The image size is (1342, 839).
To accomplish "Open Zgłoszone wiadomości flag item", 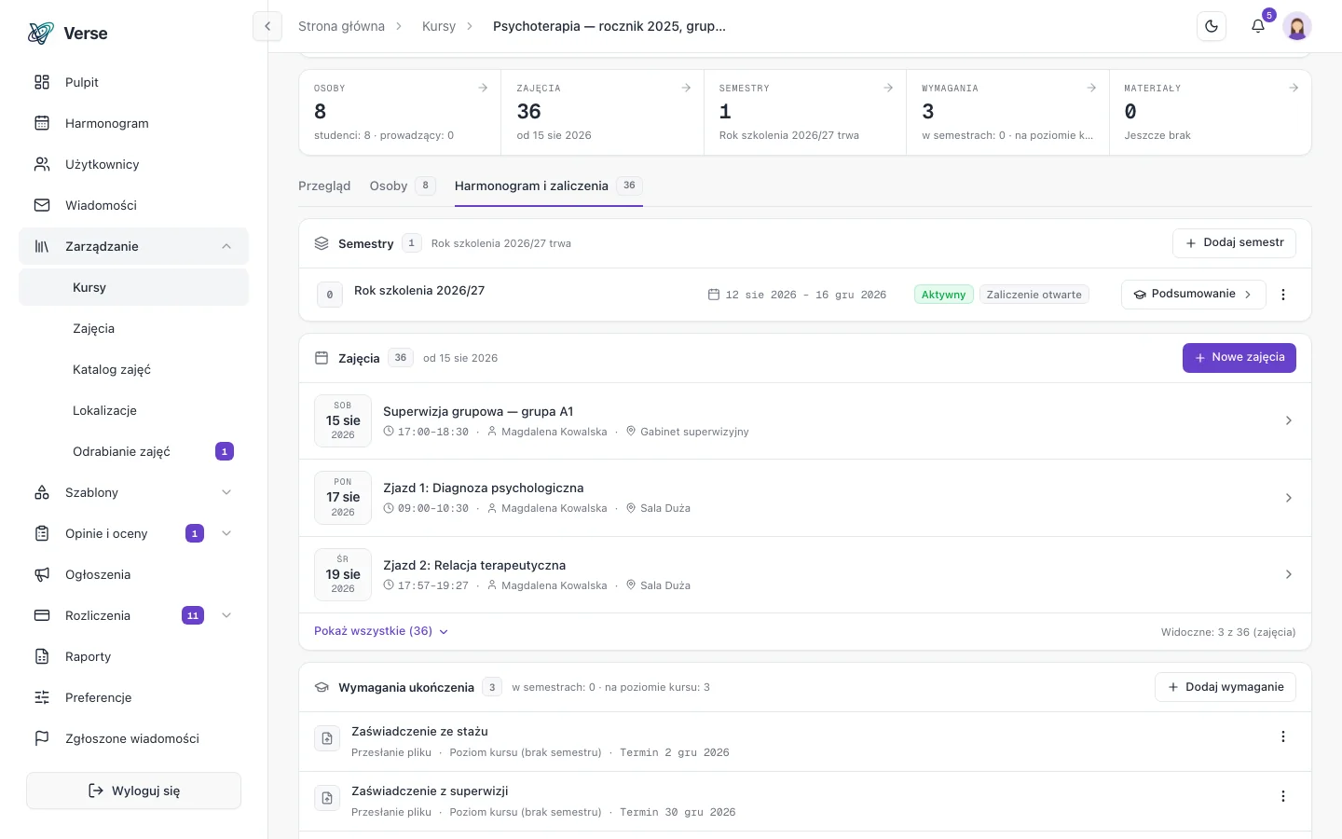I will coord(134,738).
